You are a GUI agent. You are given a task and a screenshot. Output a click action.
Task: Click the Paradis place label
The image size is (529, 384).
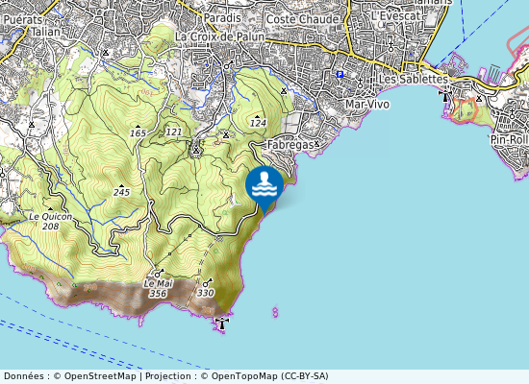point(223,18)
